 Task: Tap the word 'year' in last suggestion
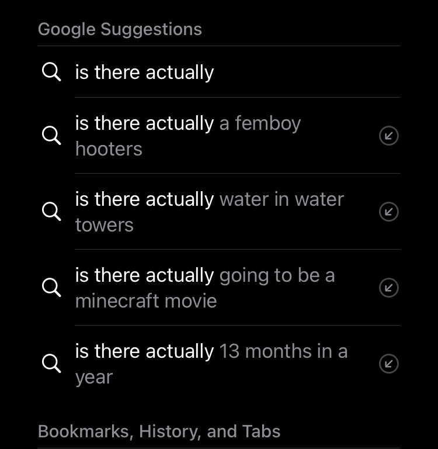(x=94, y=378)
